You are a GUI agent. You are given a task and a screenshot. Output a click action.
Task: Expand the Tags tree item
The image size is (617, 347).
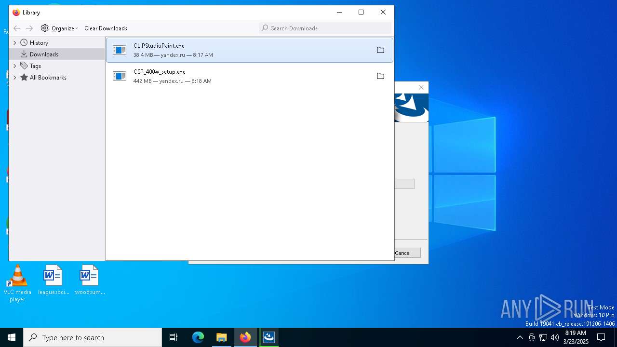[15, 66]
